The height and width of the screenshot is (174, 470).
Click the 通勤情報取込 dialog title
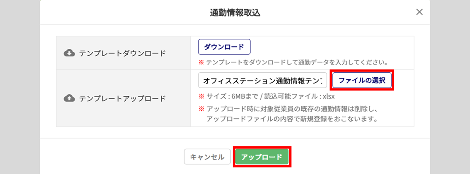[x=235, y=13]
